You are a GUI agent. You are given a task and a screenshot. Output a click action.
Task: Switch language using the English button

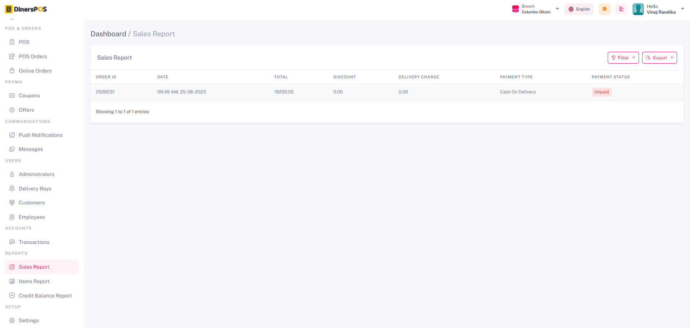coord(579,9)
